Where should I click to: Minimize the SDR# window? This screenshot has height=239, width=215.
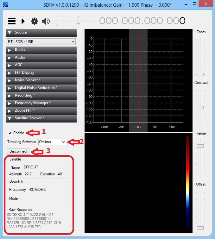coord(186,4)
